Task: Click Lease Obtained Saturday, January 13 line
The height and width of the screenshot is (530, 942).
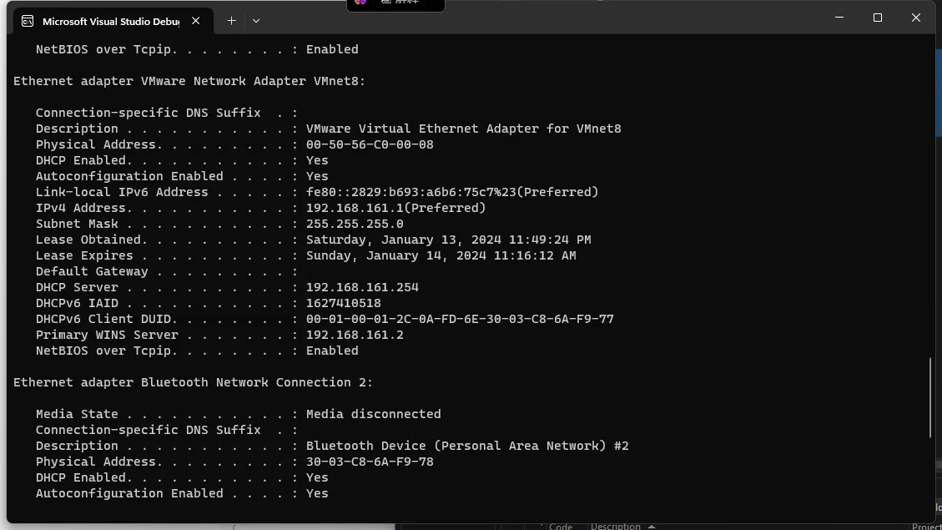Action: [x=313, y=240]
